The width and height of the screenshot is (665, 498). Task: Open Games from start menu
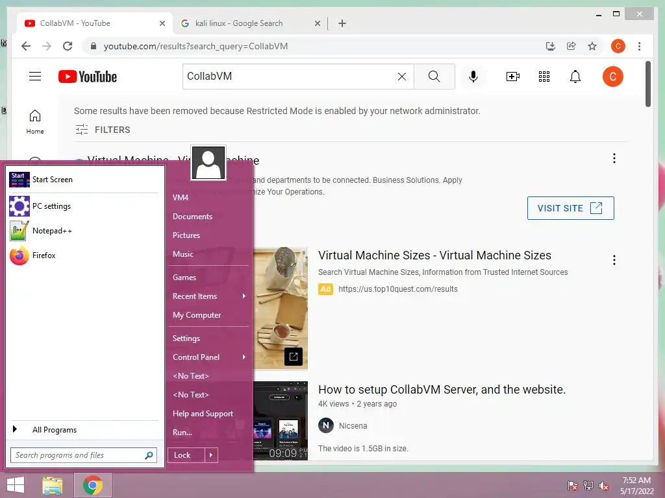[x=184, y=278]
